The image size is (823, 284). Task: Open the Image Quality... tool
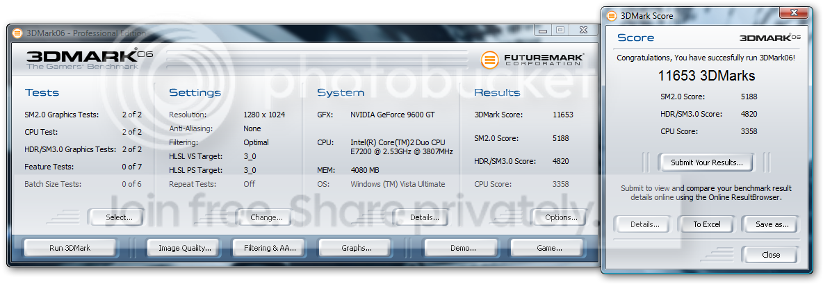pyautogui.click(x=185, y=248)
